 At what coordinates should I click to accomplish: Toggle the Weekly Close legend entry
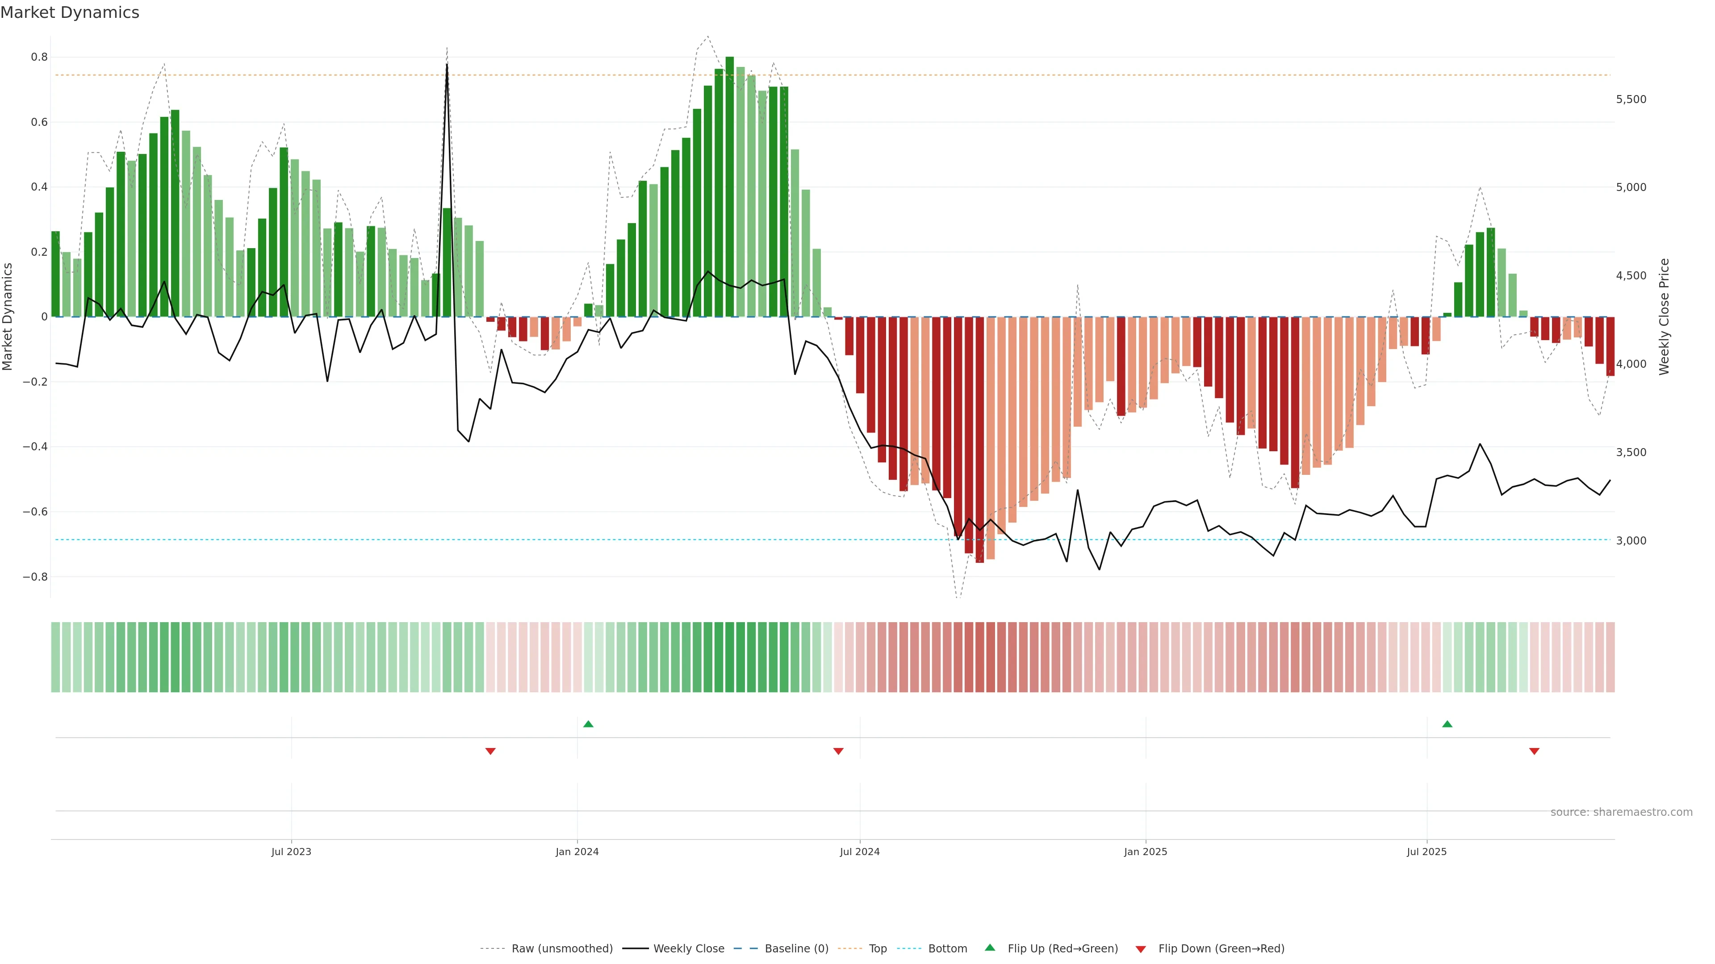pyautogui.click(x=688, y=949)
